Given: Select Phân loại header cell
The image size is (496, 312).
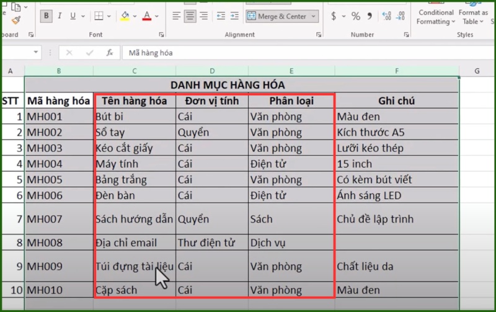Looking at the screenshot, I should pyautogui.click(x=291, y=100).
